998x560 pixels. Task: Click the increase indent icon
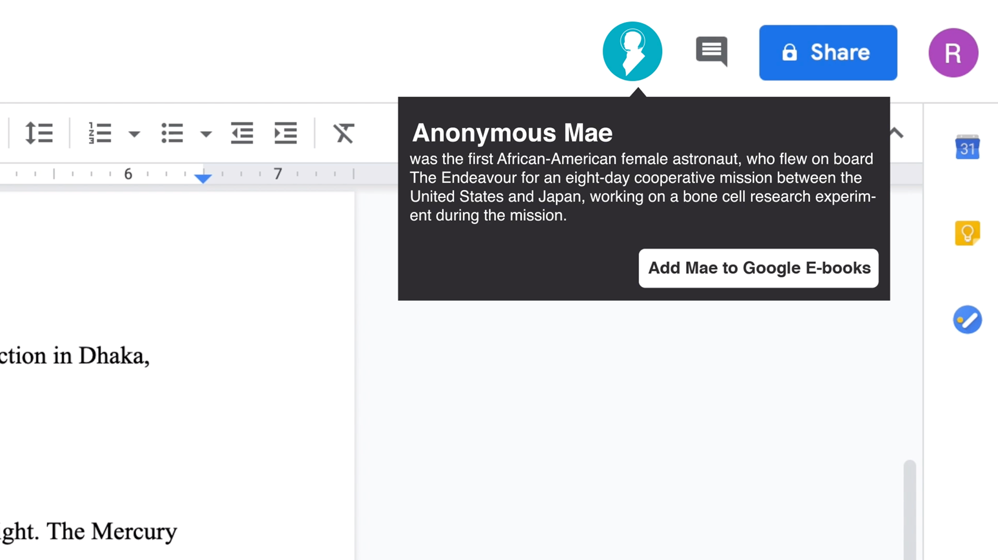pos(285,134)
